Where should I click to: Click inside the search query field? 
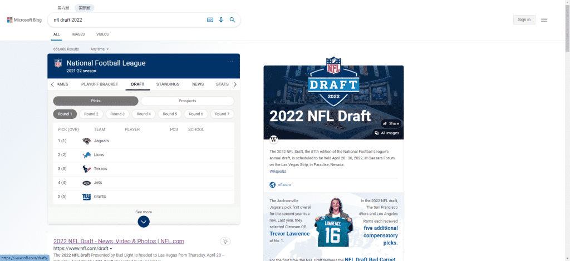[128, 20]
